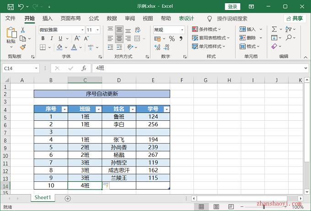Open text orientation icon
The width and height of the screenshot is (311, 211).
(x=130, y=47)
